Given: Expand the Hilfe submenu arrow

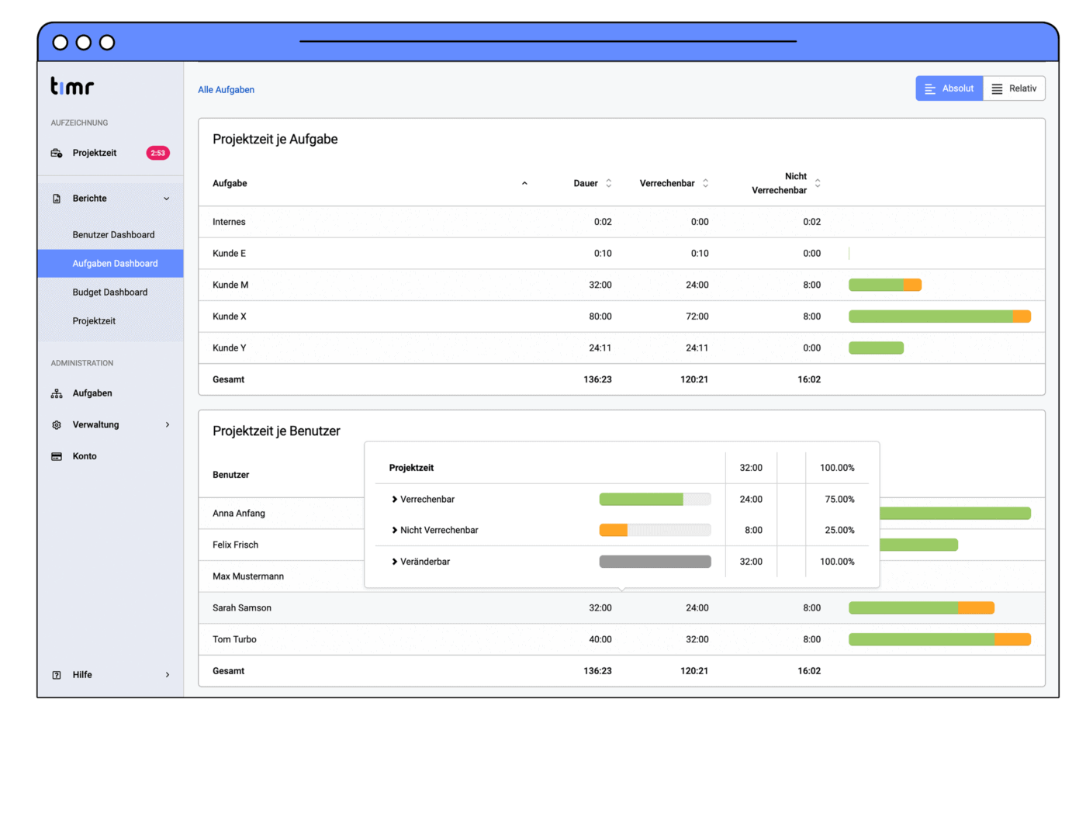Looking at the screenshot, I should [x=168, y=675].
